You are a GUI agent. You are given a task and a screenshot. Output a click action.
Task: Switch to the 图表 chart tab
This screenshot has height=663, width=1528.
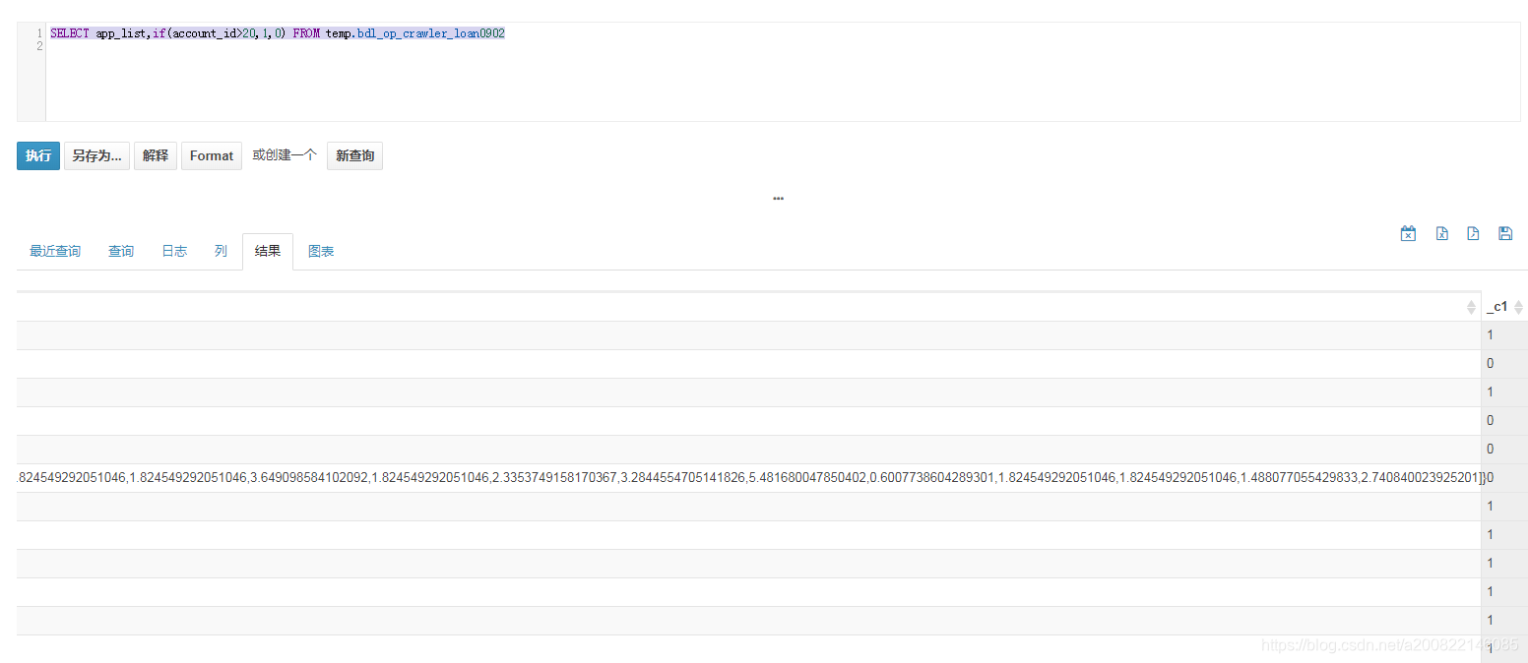click(x=321, y=251)
